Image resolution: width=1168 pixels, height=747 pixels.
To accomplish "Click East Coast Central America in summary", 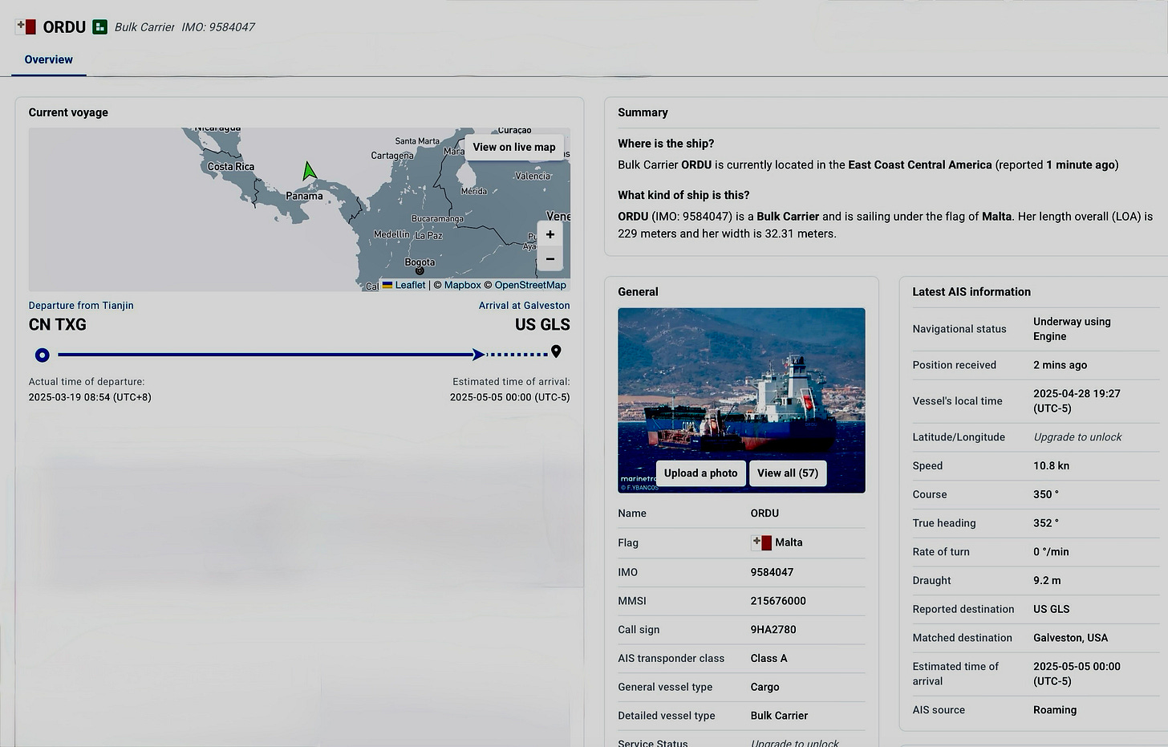I will pos(920,164).
